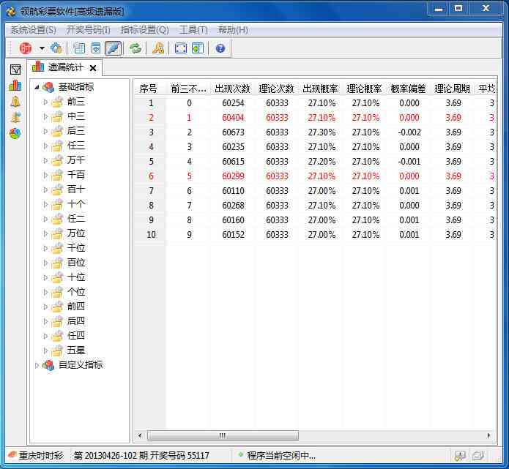Close the 遗漏统计 tab
This screenshot has width=509, height=469.
[x=93, y=68]
